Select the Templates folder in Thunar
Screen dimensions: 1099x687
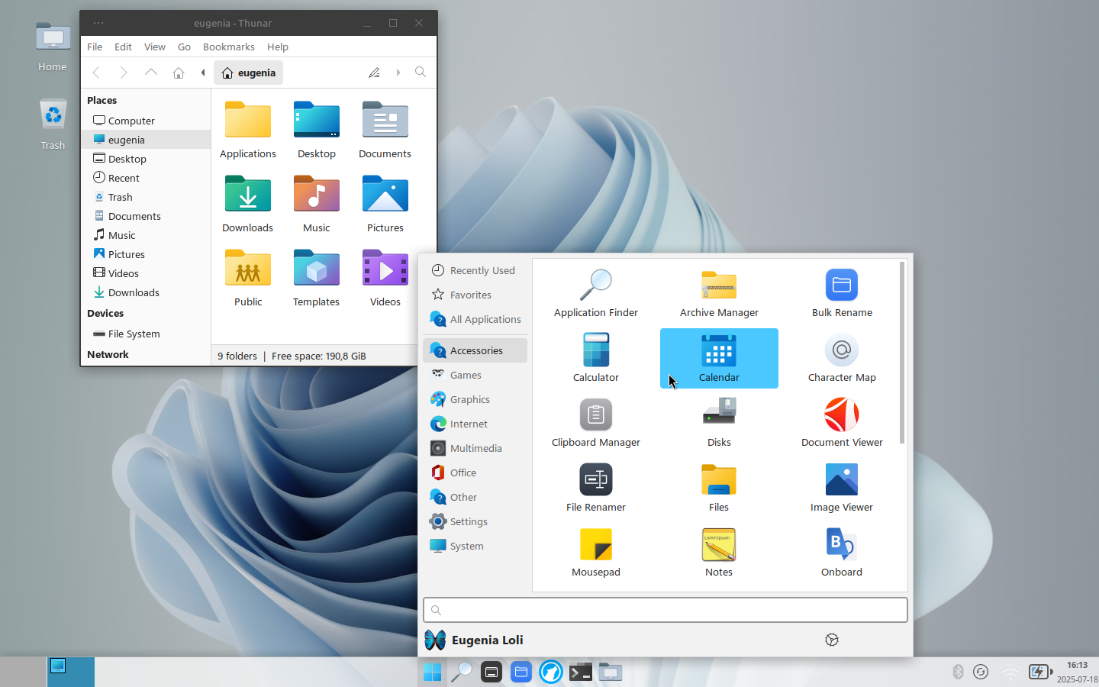316,279
